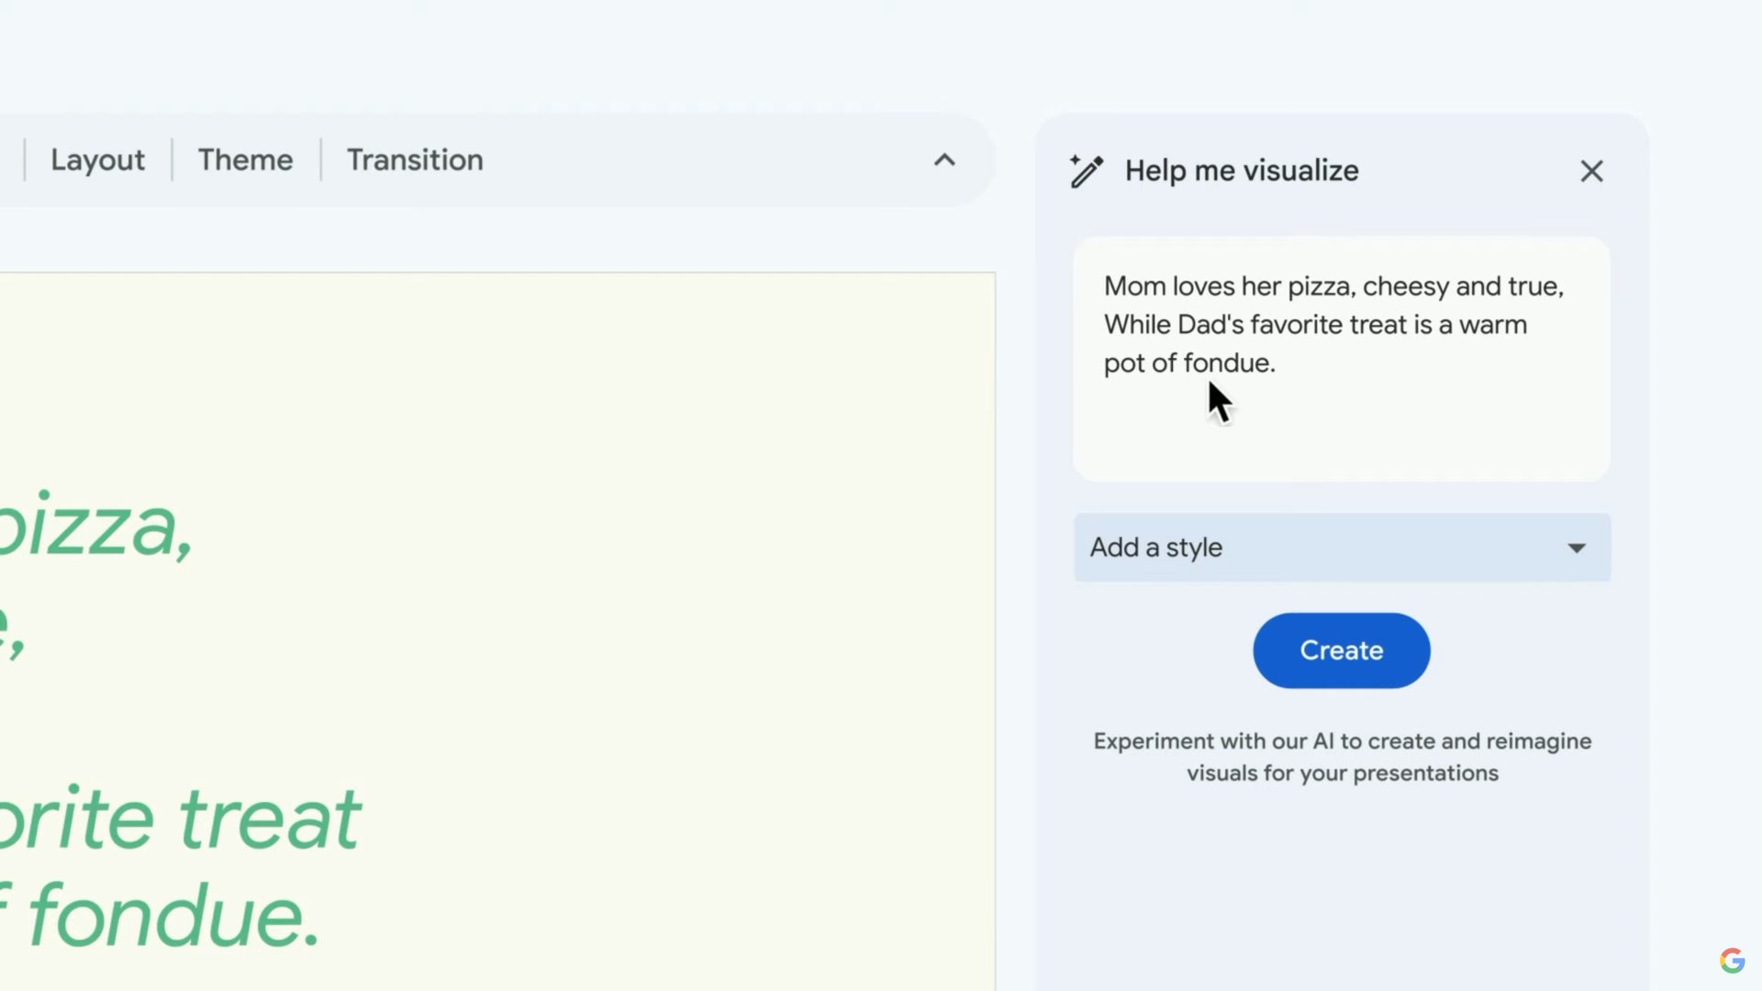This screenshot has height=991, width=1762.
Task: Click the Google logo in the corner
Action: click(1732, 961)
